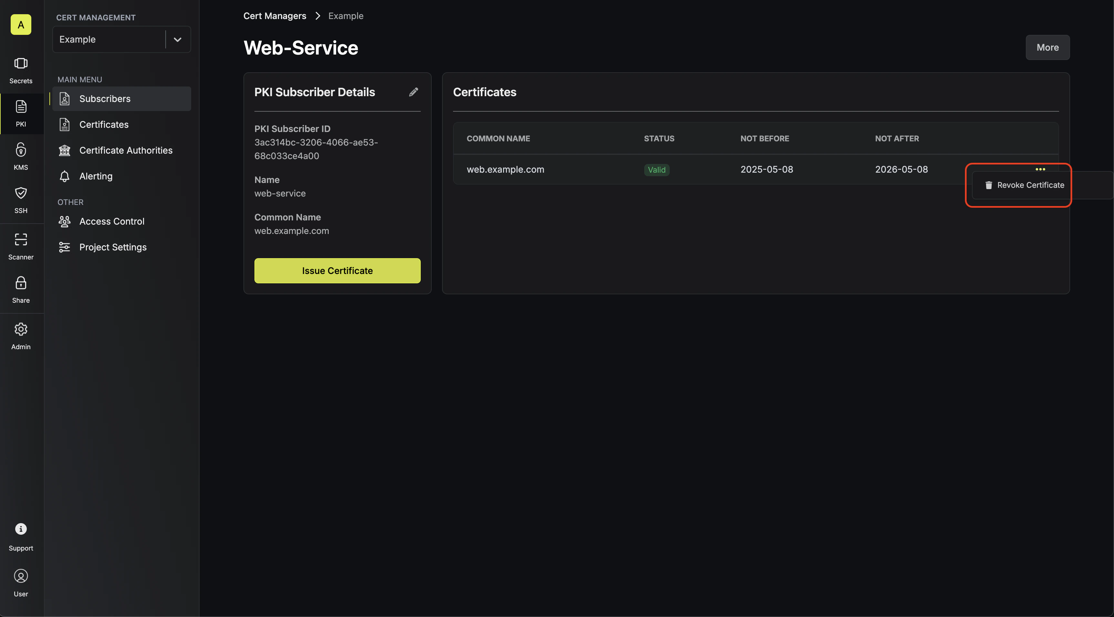The height and width of the screenshot is (617, 1114).
Task: Open the Share lock icon
Action: pyautogui.click(x=21, y=283)
